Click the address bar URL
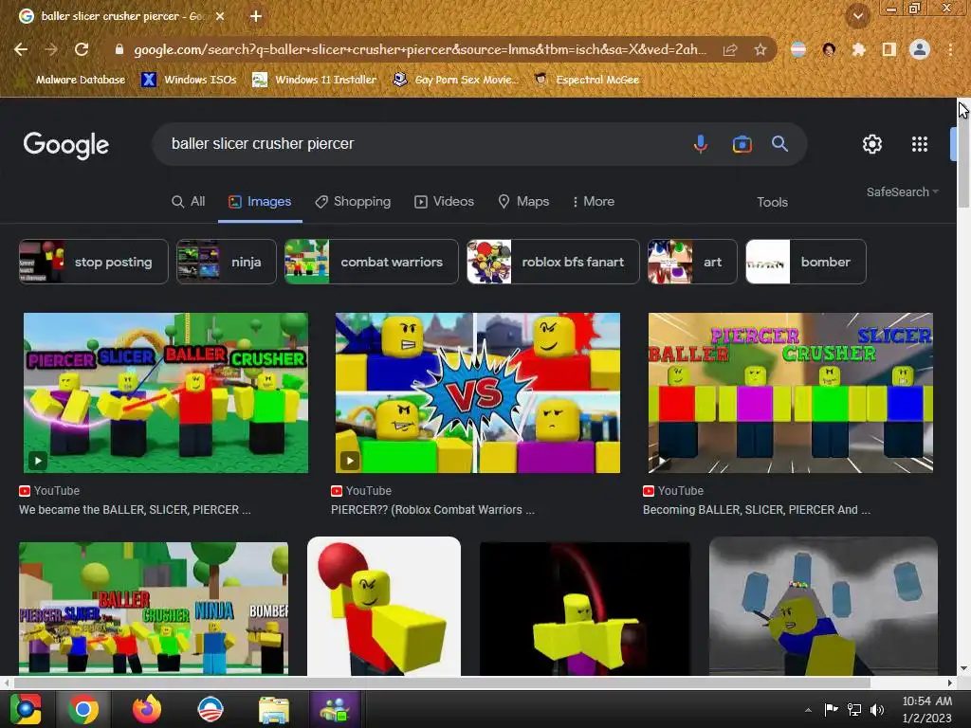 pos(418,49)
